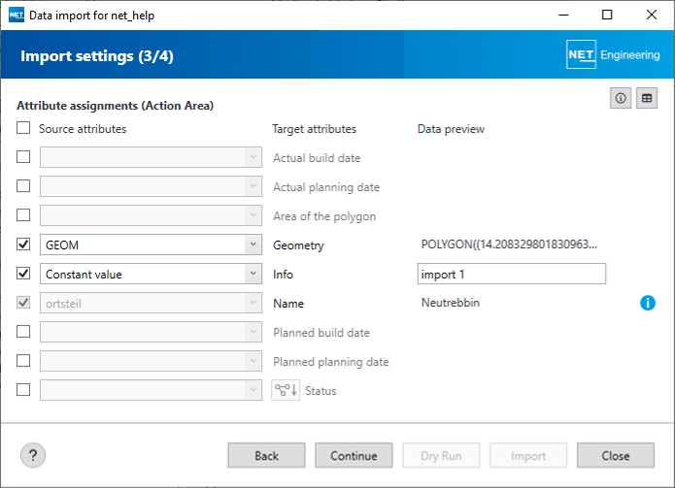This screenshot has width=675, height=488.
Task: Click the table view icon button
Action: coord(647,98)
